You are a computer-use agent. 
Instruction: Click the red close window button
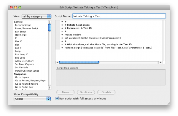[x=11, y=7]
